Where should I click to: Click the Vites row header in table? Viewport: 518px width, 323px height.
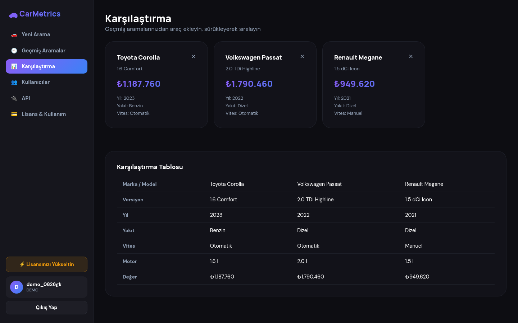click(x=129, y=246)
